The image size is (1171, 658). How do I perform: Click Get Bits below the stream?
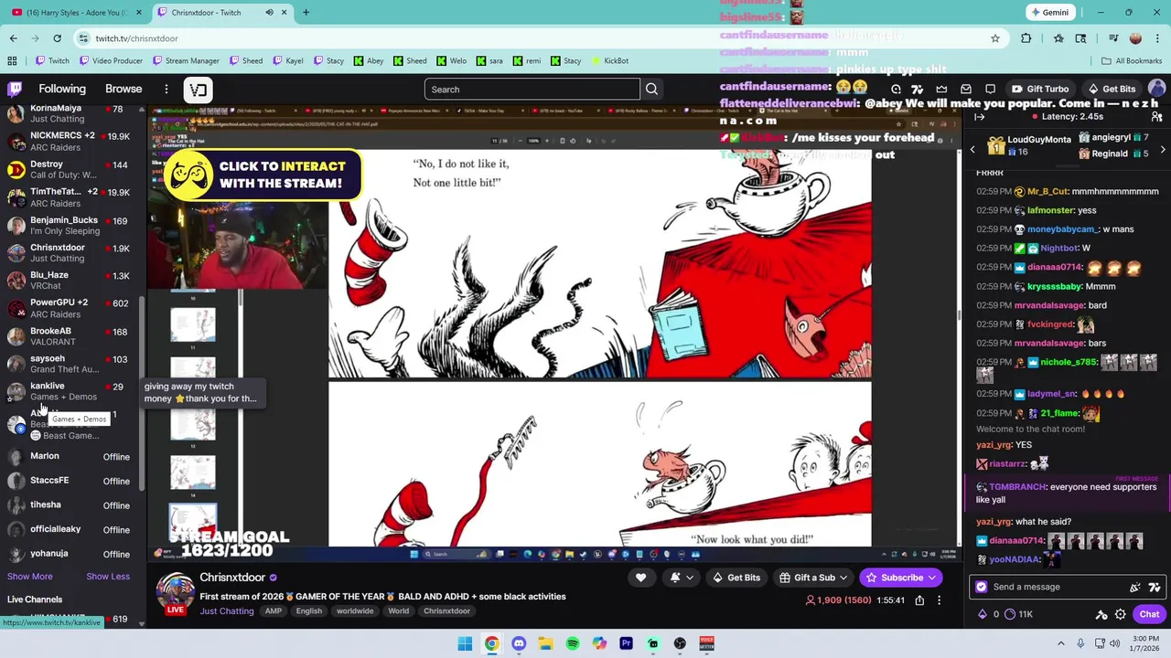coord(736,578)
